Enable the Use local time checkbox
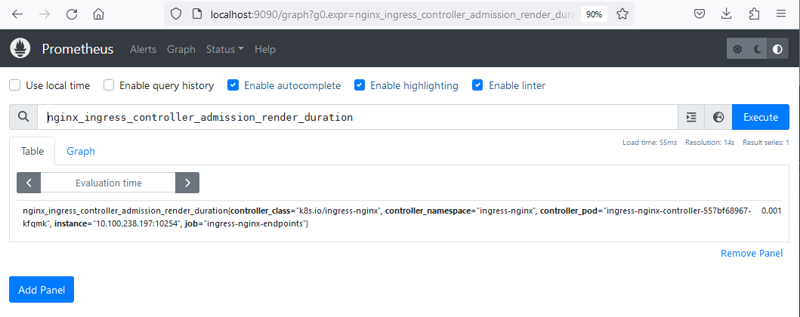Image resolution: width=800 pixels, height=317 pixels. pos(14,85)
